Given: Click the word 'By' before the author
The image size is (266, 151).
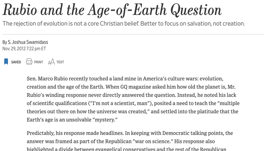Looking at the screenshot, I should [5, 42].
